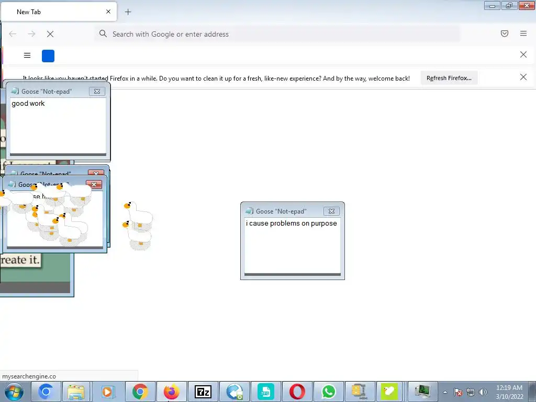Close the "i cause problems on purpose" note
The image size is (536, 402).
[331, 211]
